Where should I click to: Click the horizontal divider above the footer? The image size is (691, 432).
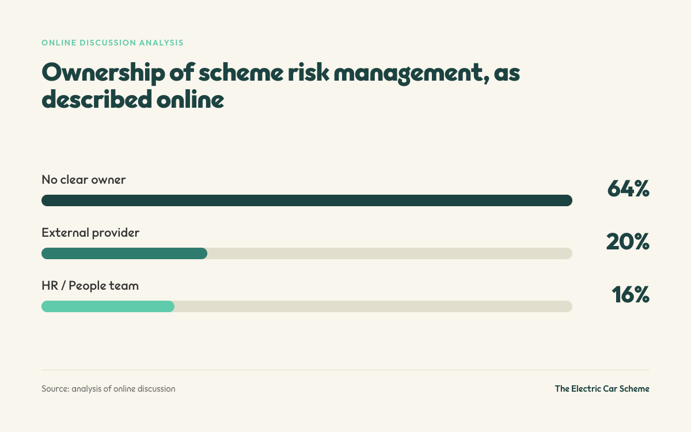click(x=345, y=370)
